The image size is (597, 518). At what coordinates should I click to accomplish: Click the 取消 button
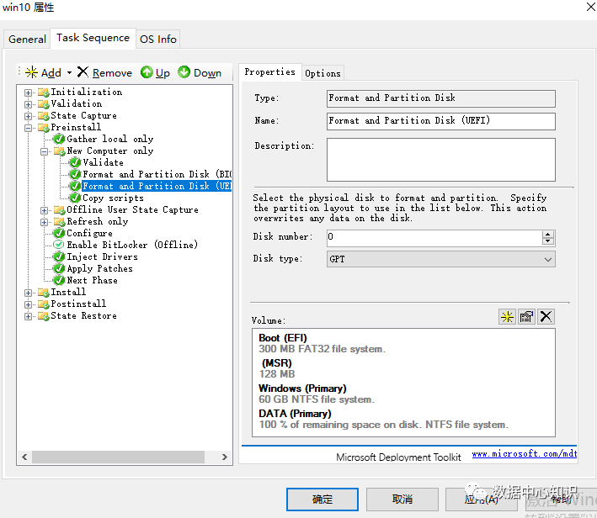[402, 499]
